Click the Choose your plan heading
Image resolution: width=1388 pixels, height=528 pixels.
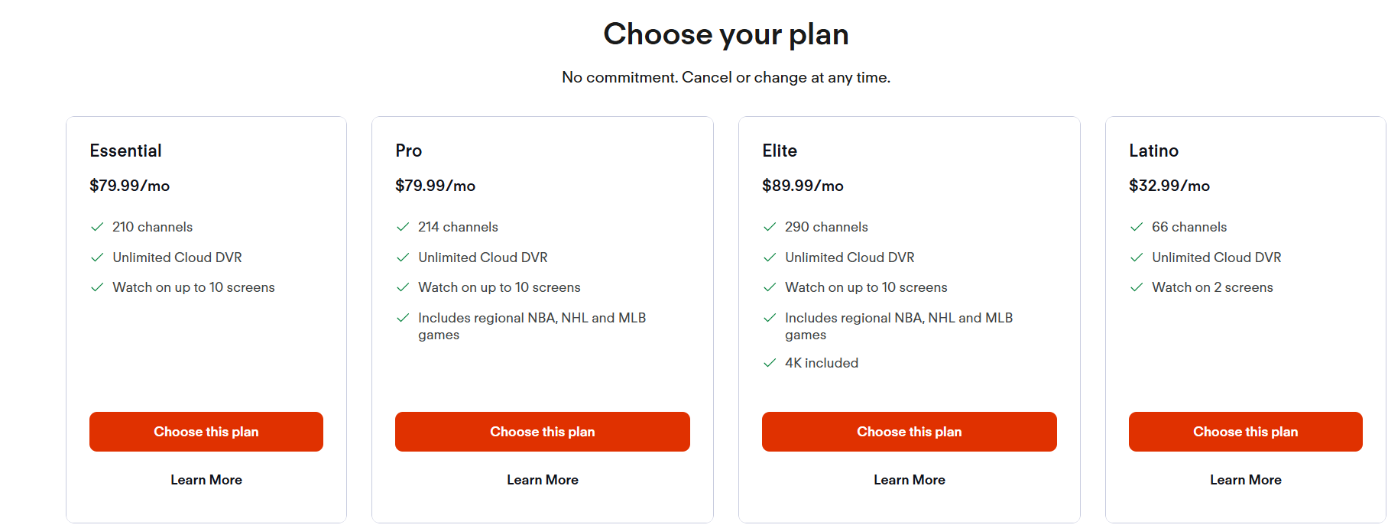coord(726,34)
